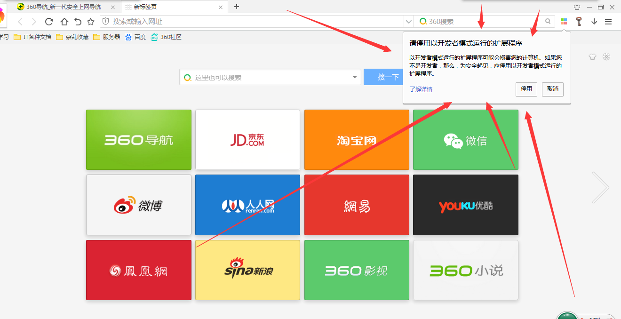Click the shirt theme icon on new tab page
The image size is (621, 319).
click(592, 56)
